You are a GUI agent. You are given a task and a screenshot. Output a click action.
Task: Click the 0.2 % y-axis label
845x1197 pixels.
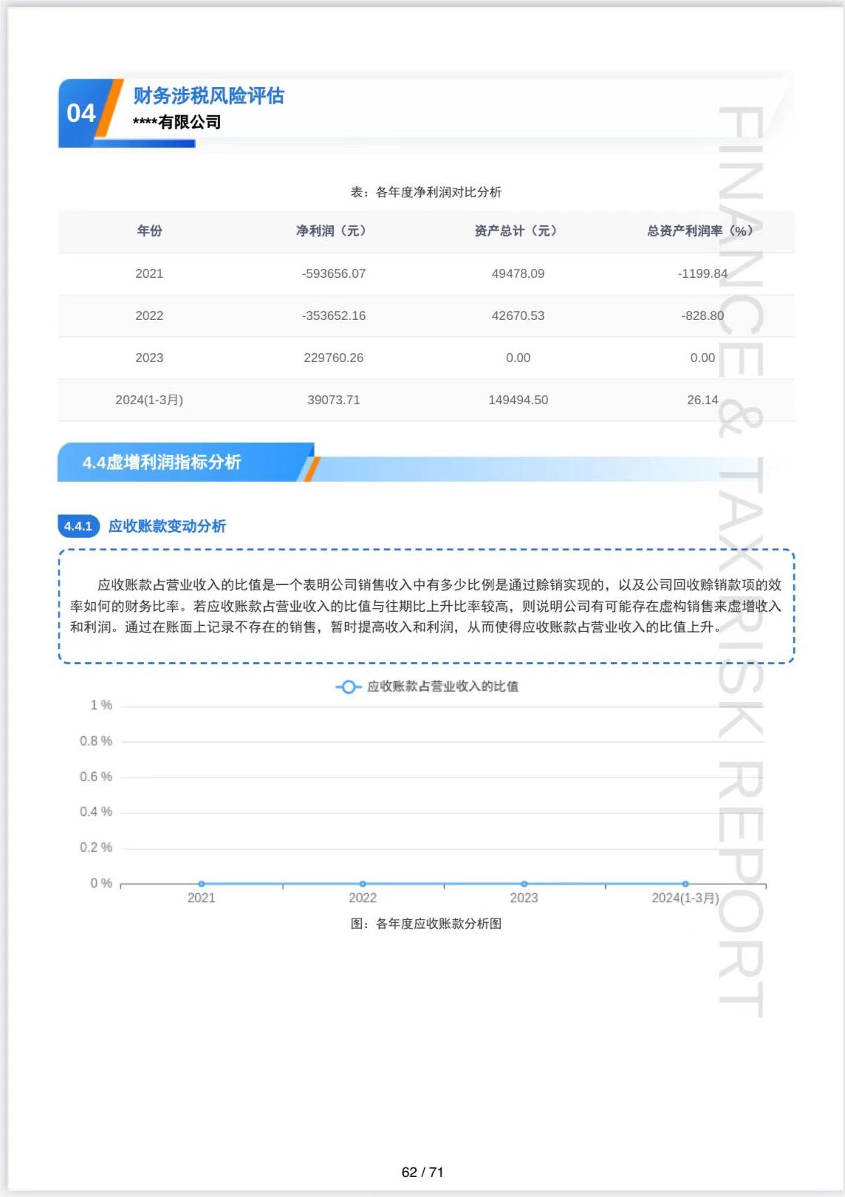[x=96, y=848]
